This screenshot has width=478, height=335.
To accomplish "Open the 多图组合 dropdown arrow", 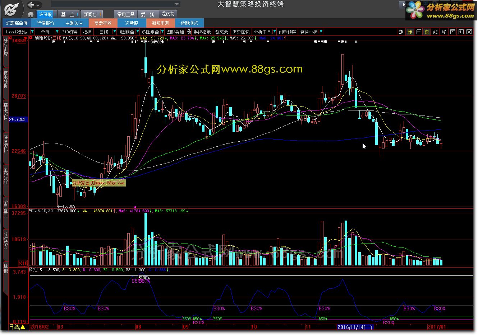I will click(x=162, y=32).
